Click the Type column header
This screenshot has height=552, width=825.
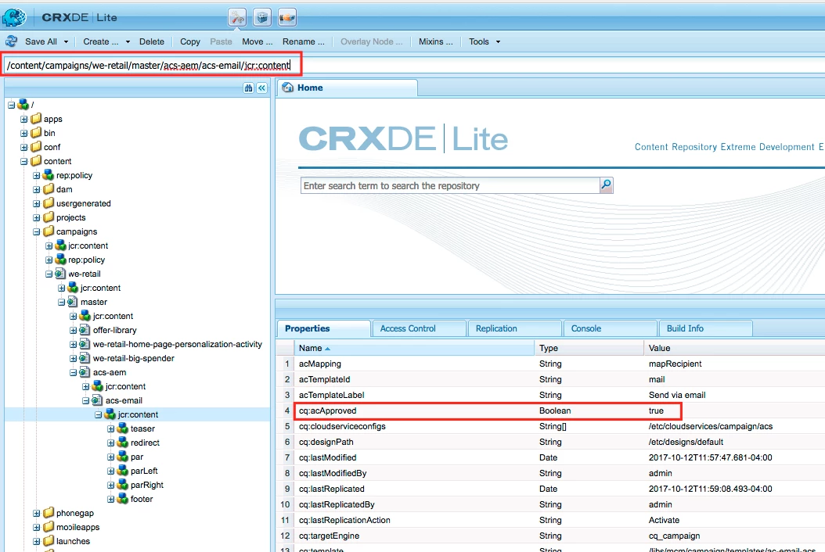(x=589, y=348)
